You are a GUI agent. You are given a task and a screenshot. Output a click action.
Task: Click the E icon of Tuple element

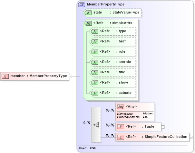(121, 127)
